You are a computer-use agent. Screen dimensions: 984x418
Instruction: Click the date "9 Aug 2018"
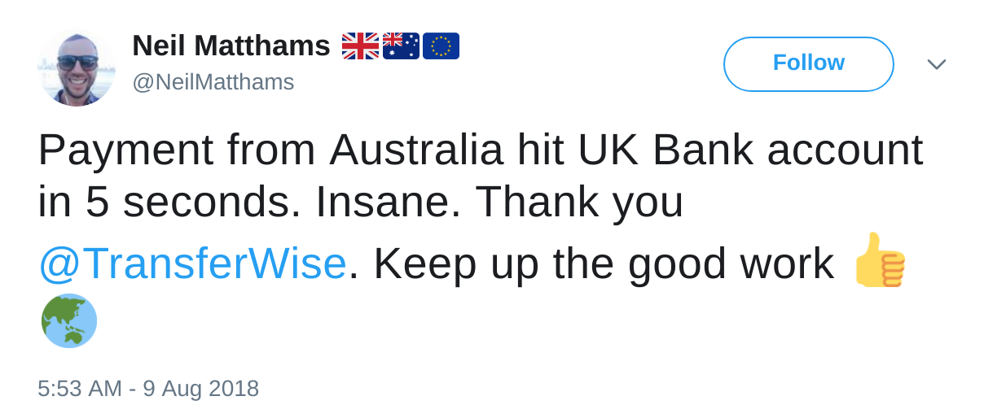[200, 388]
